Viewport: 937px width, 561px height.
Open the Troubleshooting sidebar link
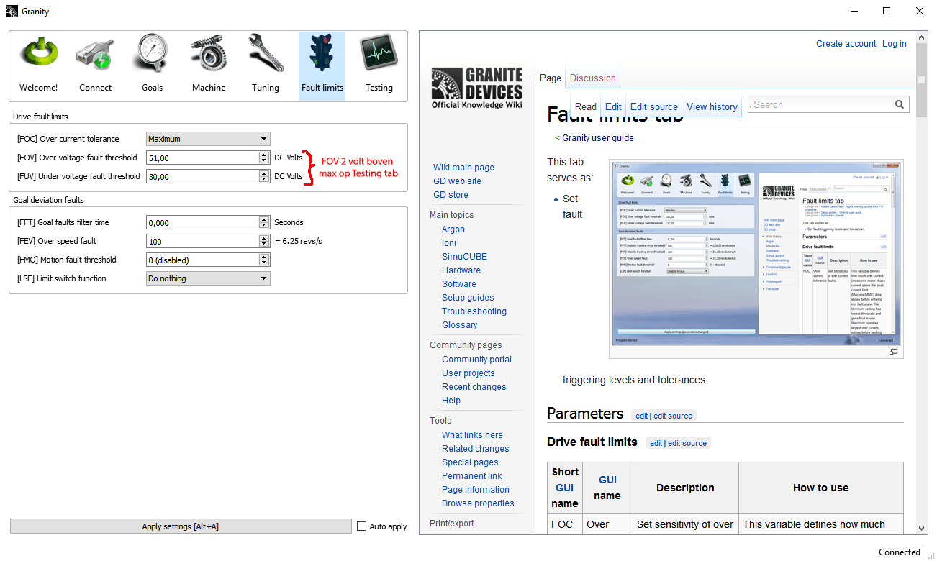474,311
